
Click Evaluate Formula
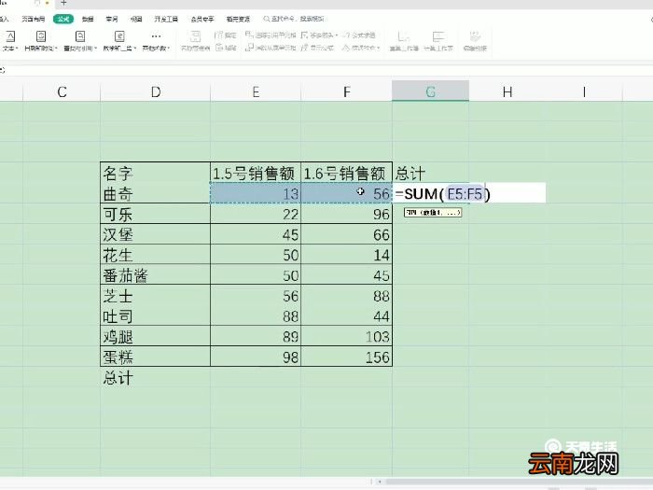(358, 35)
